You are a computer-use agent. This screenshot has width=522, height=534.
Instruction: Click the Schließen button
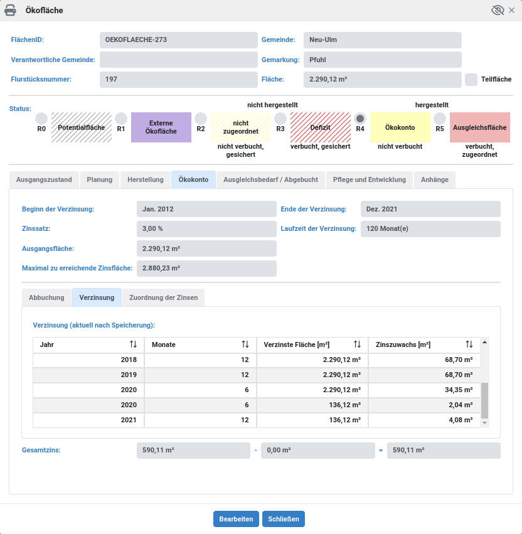[x=284, y=519]
